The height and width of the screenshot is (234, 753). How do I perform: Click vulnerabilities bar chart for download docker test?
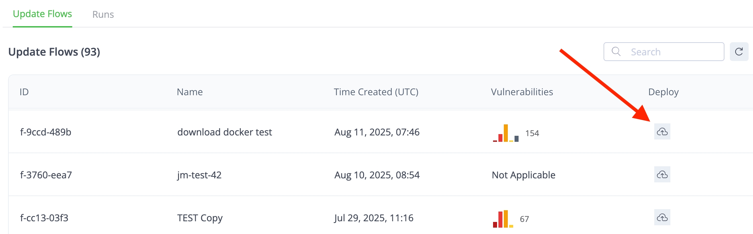[x=506, y=133]
